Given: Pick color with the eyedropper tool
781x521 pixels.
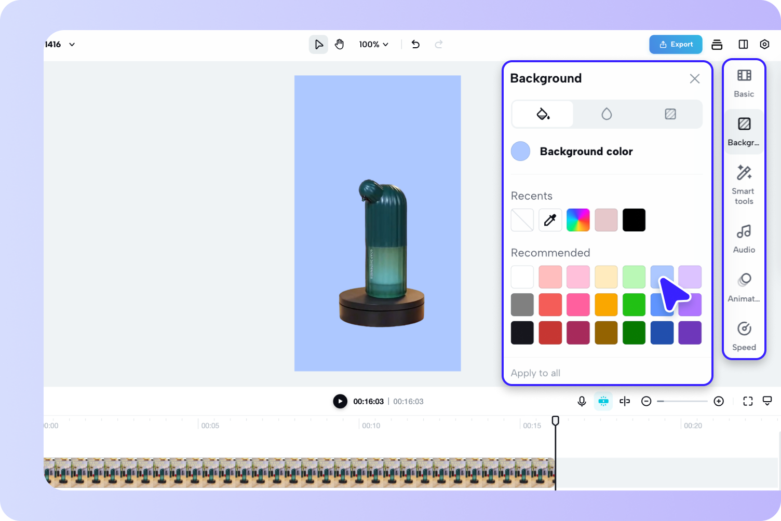Looking at the screenshot, I should pyautogui.click(x=550, y=220).
